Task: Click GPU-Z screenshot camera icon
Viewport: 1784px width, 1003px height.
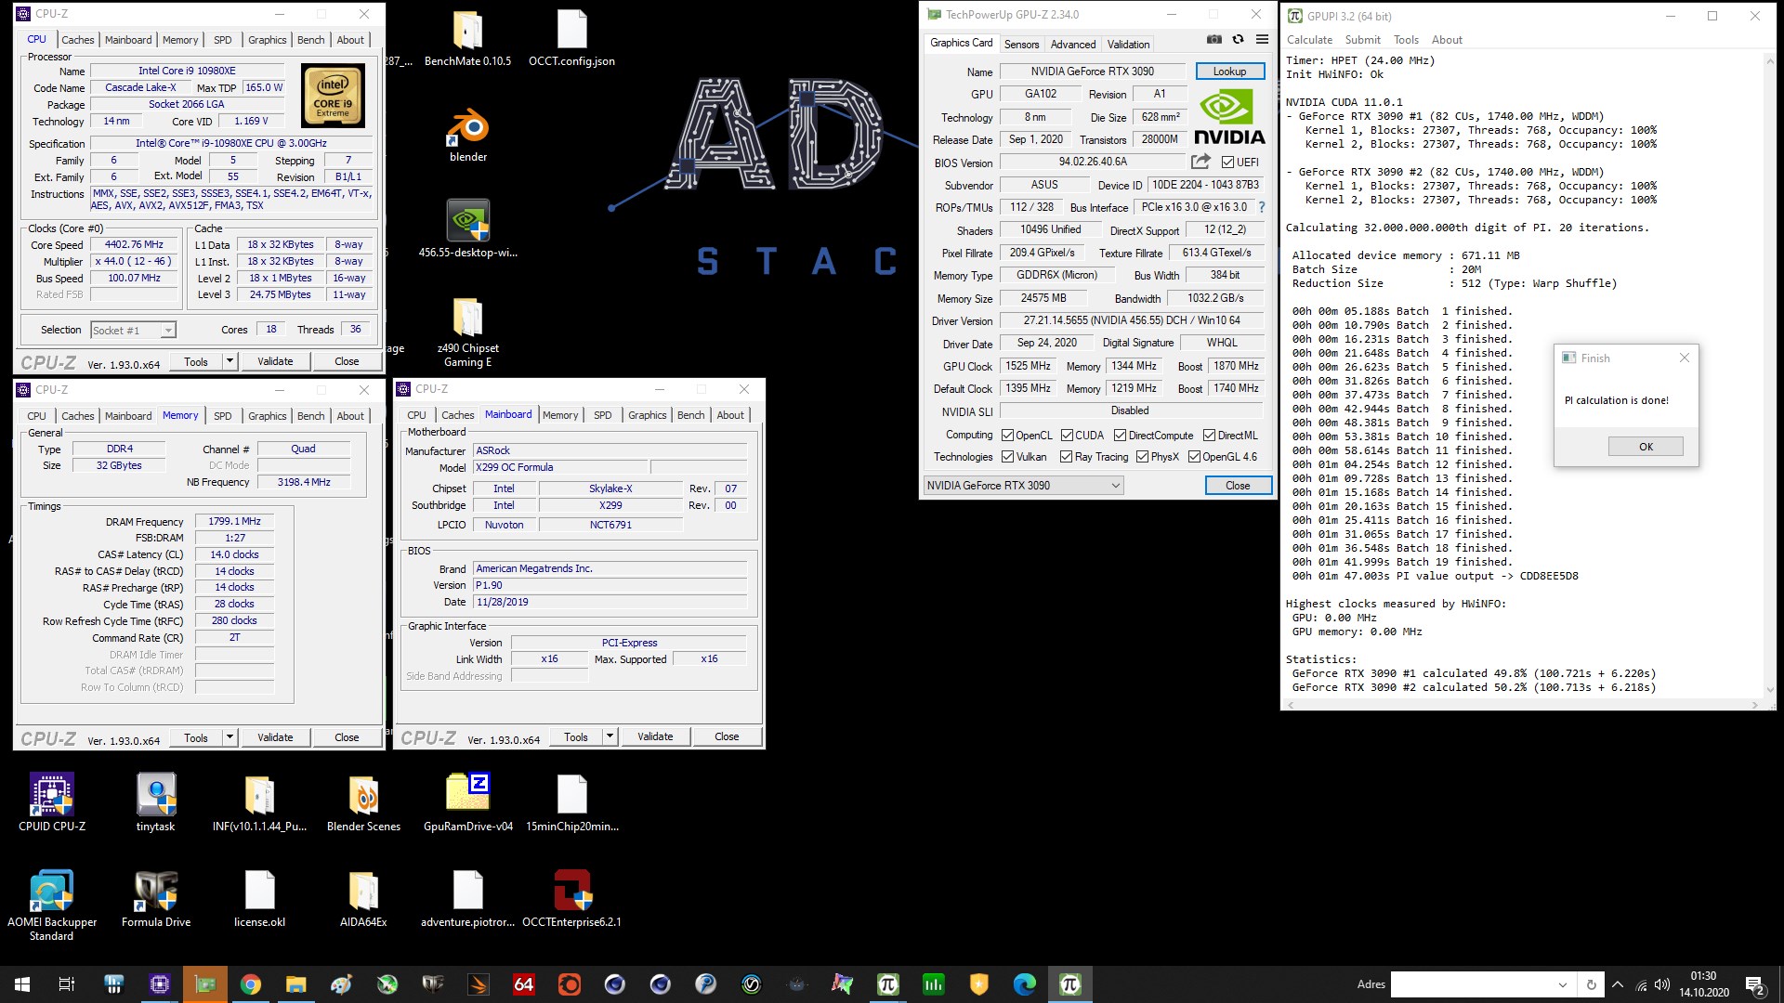Action: [1213, 39]
